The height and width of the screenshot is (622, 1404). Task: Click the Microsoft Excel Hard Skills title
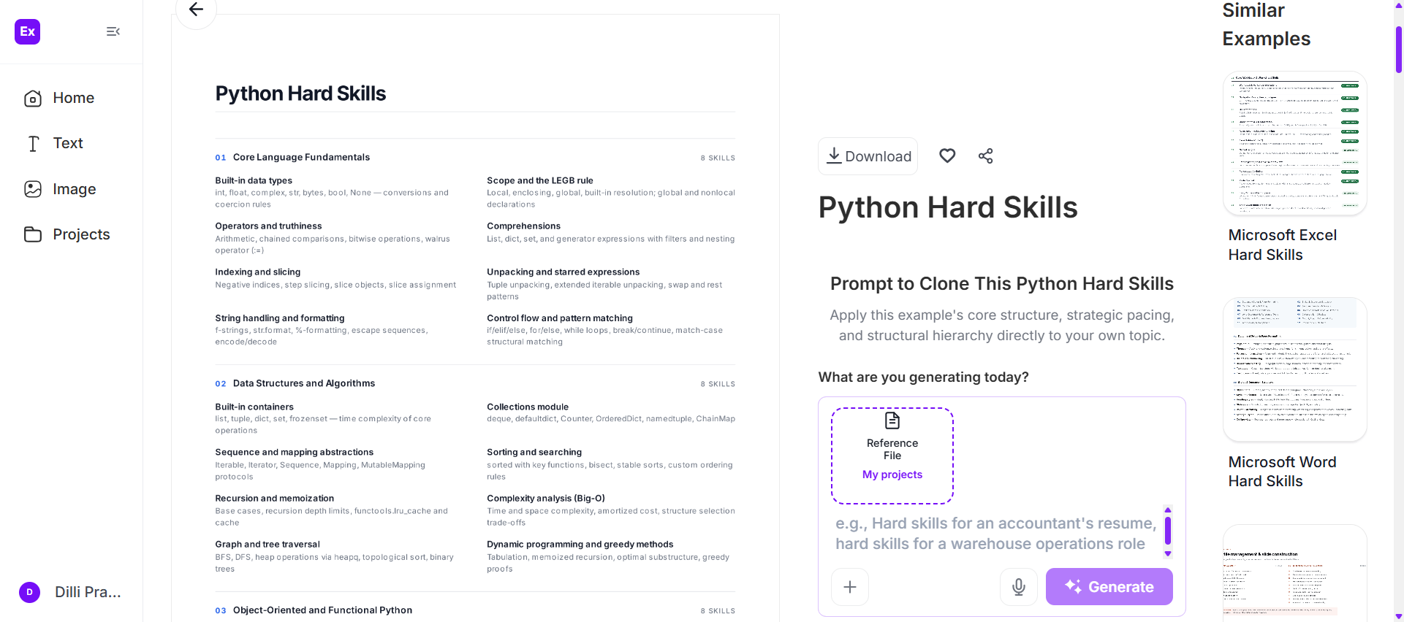(x=1282, y=245)
